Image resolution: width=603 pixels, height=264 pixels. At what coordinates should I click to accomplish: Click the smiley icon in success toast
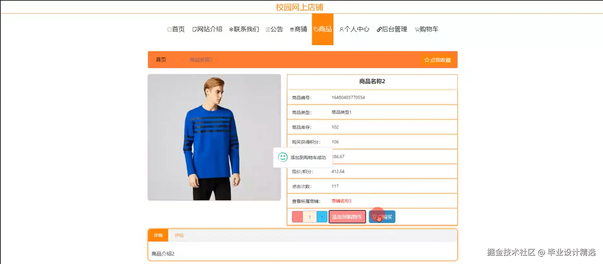(283, 157)
